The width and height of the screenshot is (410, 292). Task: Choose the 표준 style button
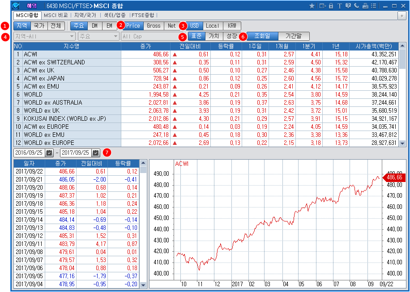[x=196, y=36]
